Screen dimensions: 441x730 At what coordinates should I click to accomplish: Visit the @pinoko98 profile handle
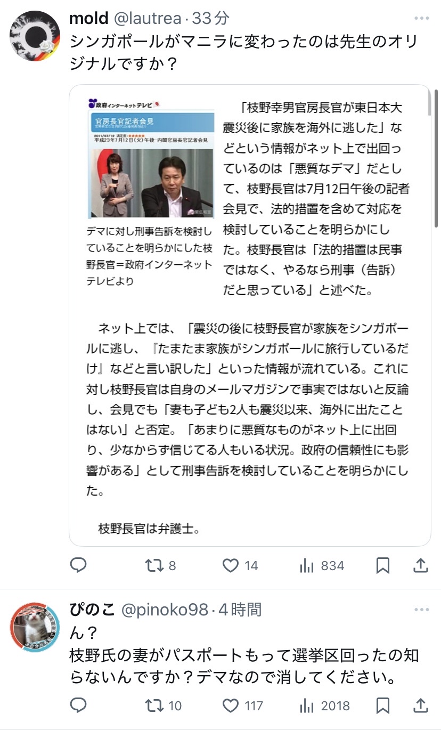pos(166,610)
